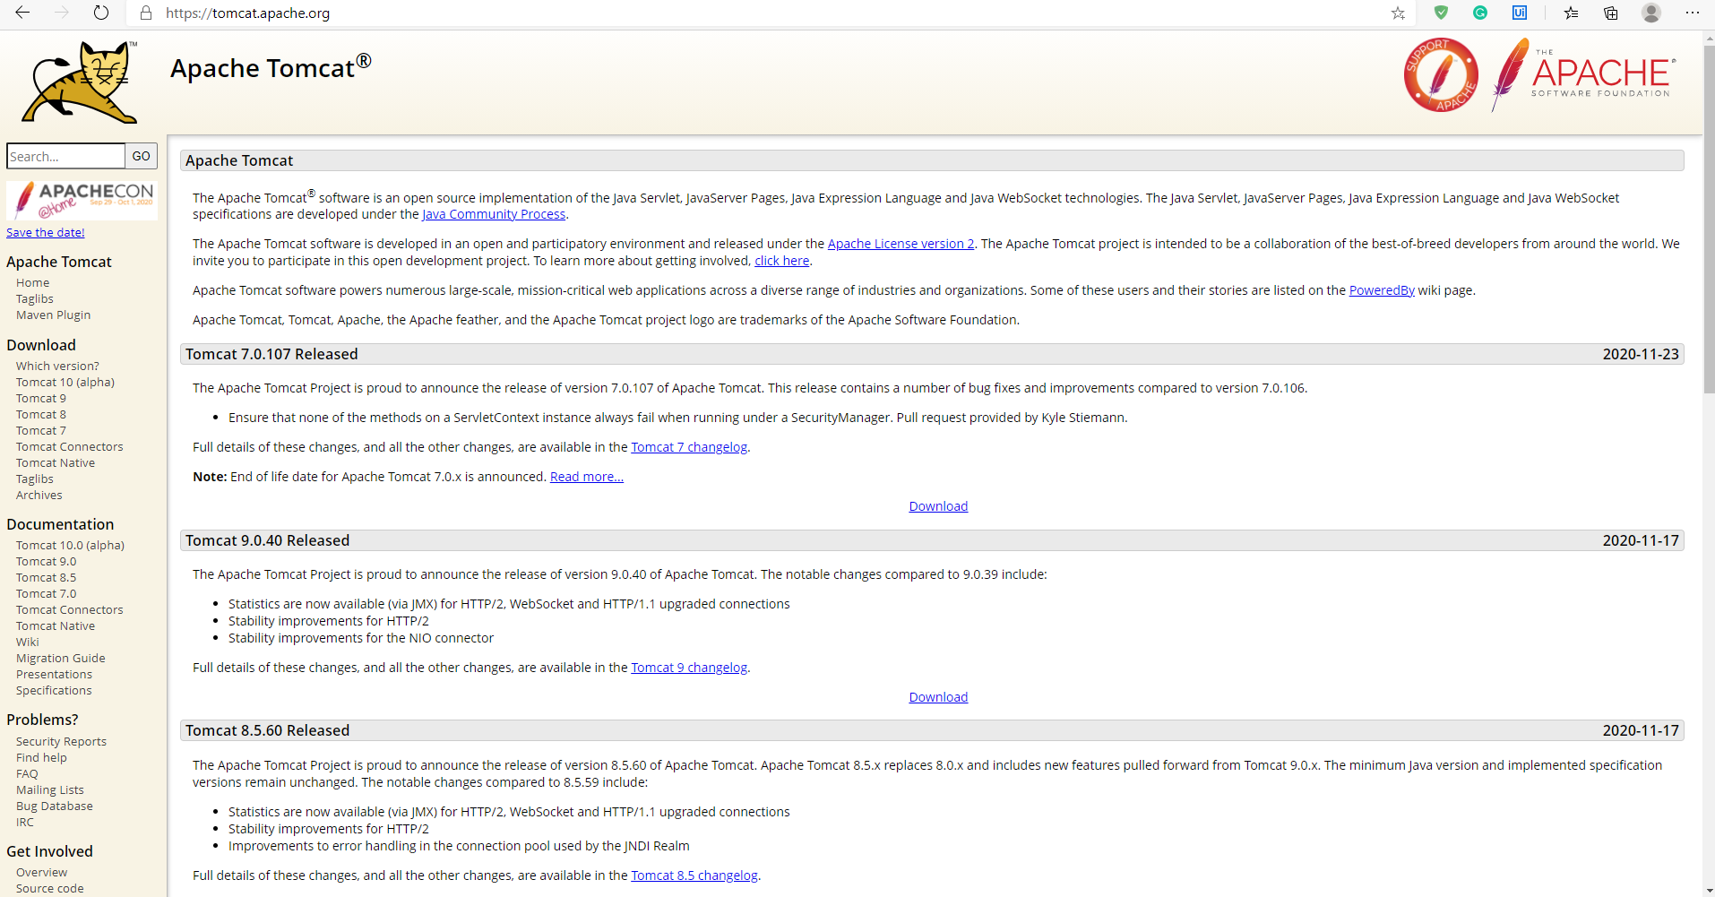Open Tomcat 10 (alpha) download link
This screenshot has width=1715, height=897.
[x=65, y=382]
